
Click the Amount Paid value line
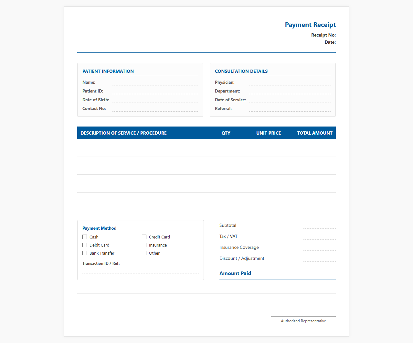(320, 273)
